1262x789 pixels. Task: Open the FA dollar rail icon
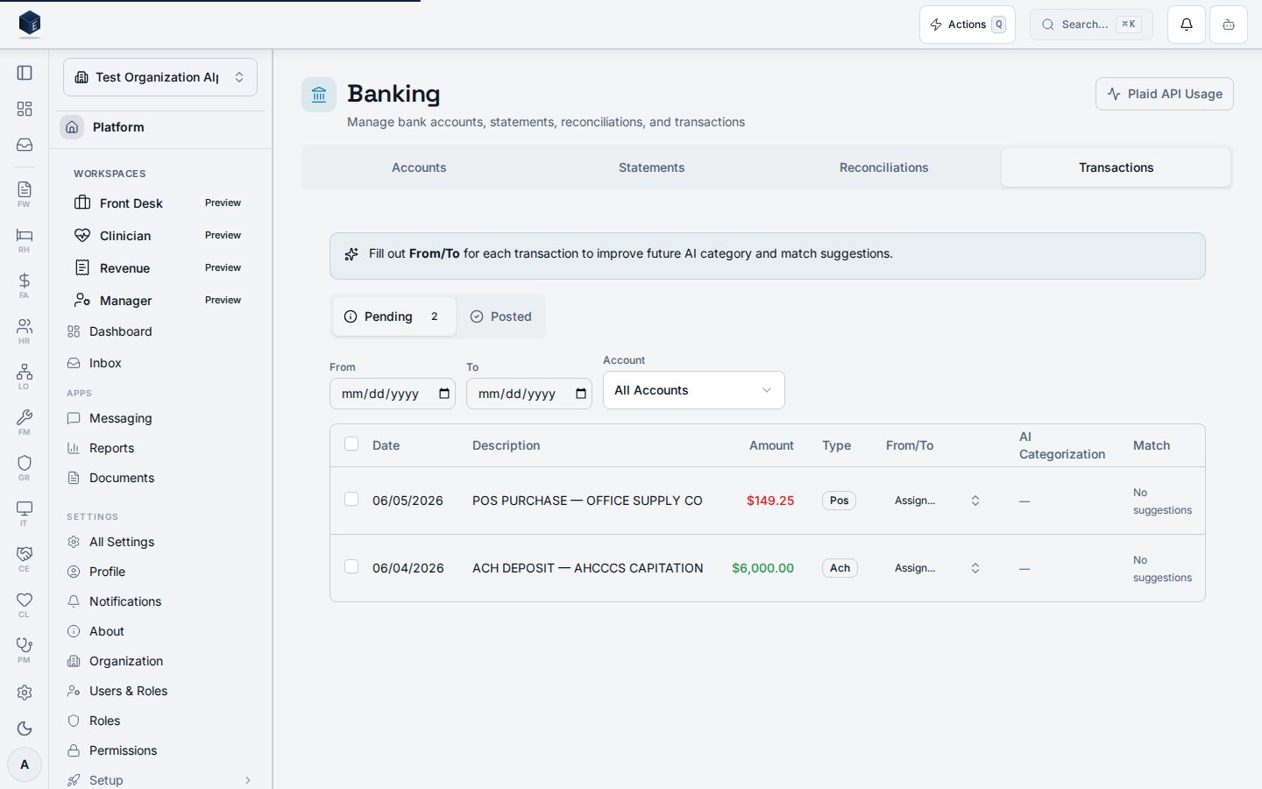25,285
